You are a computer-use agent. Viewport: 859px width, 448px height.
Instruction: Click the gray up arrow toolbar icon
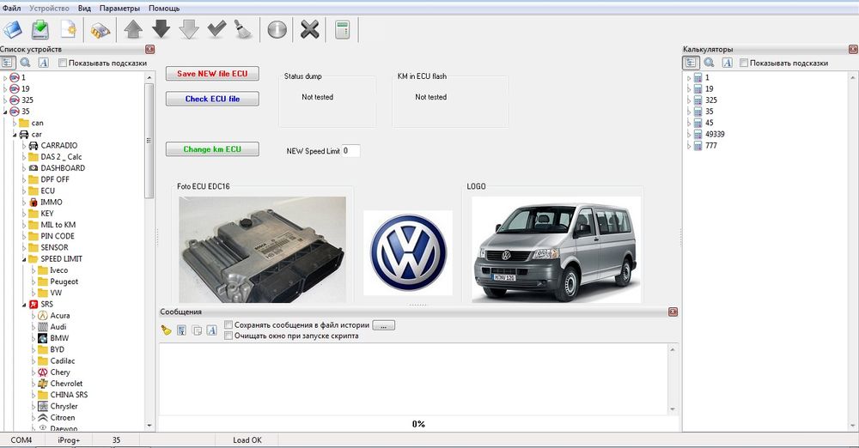133,29
